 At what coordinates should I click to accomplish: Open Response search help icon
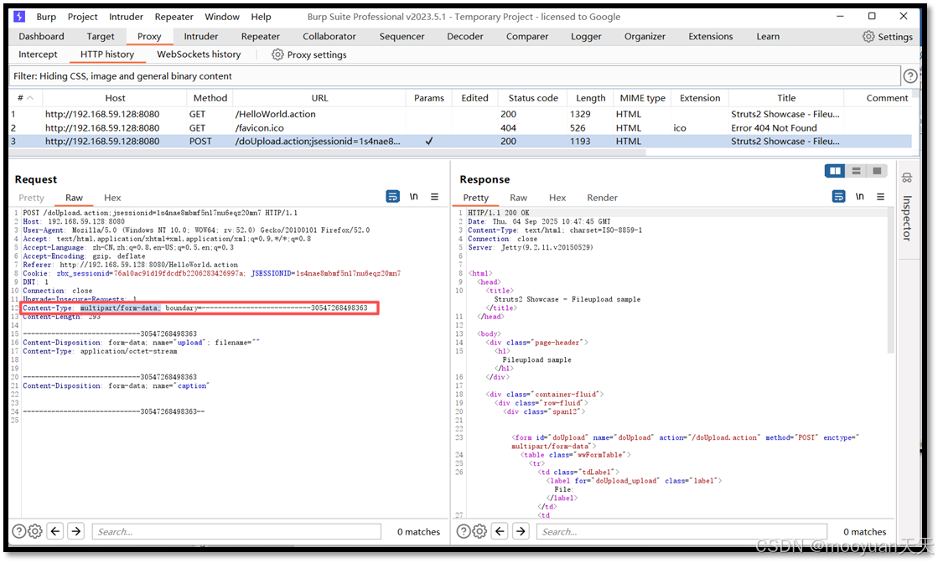click(464, 531)
